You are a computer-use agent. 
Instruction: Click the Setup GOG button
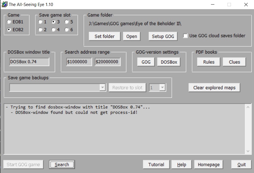[x=163, y=36]
